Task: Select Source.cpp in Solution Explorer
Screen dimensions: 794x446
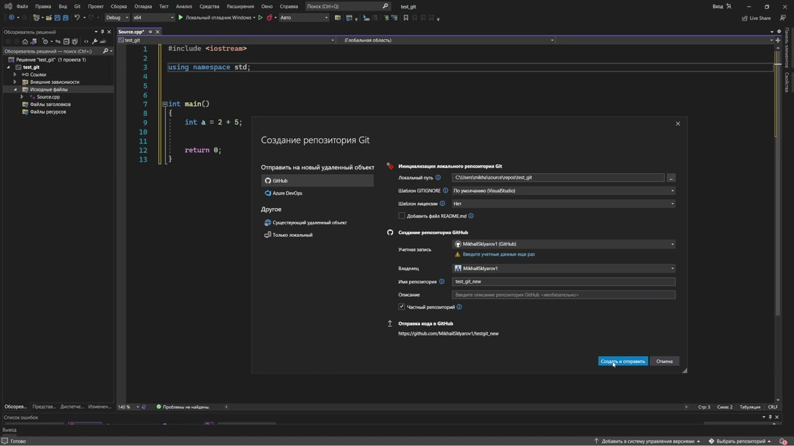Action: 48,97
